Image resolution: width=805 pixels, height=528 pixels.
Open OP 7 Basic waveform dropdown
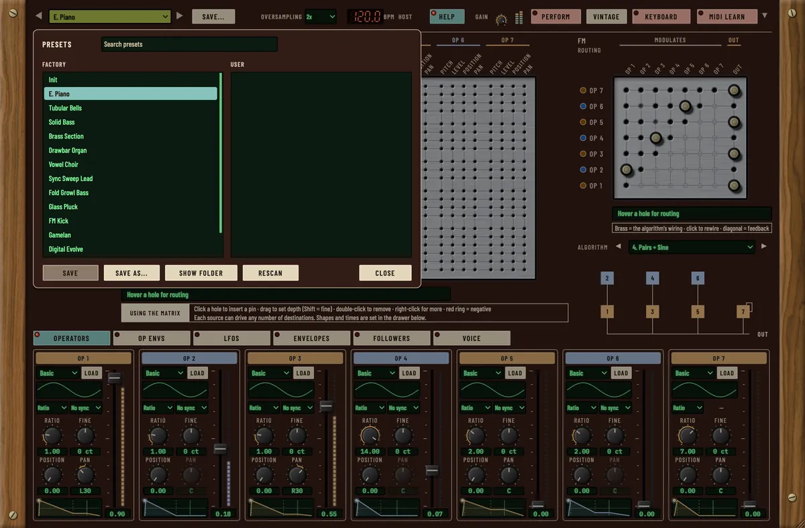click(694, 373)
